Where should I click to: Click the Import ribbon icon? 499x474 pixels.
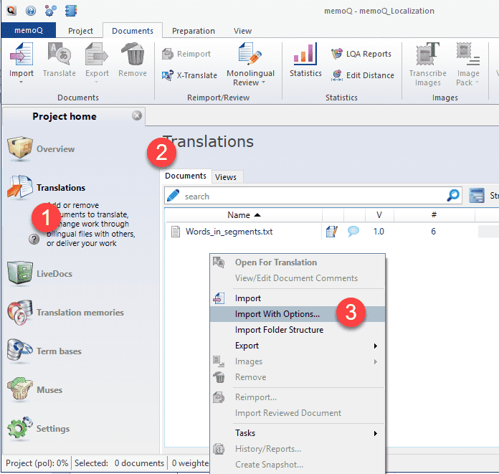tap(22, 54)
